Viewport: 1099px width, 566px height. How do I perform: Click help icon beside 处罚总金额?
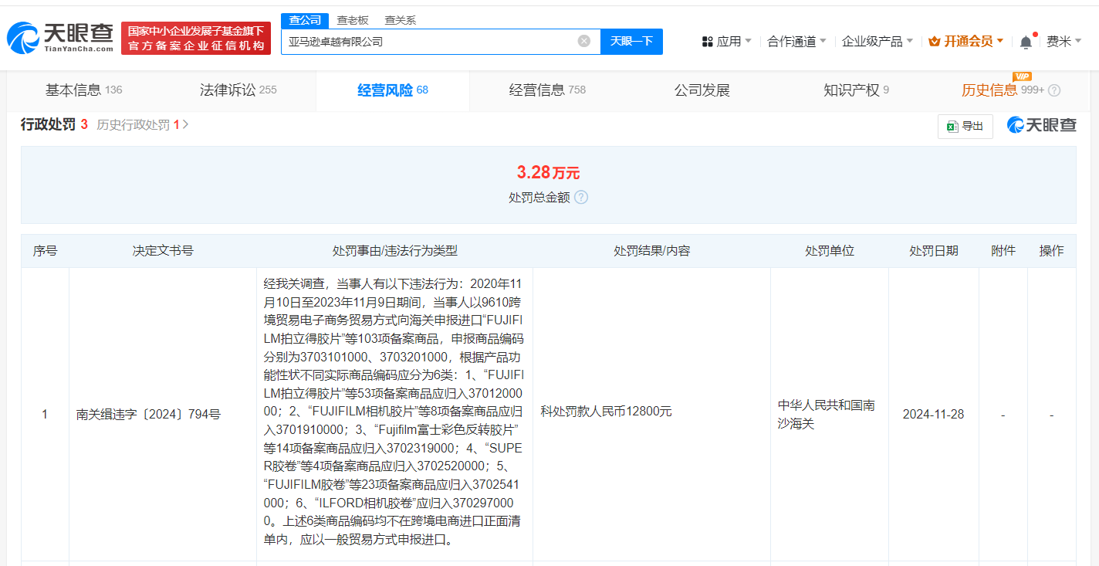point(581,197)
